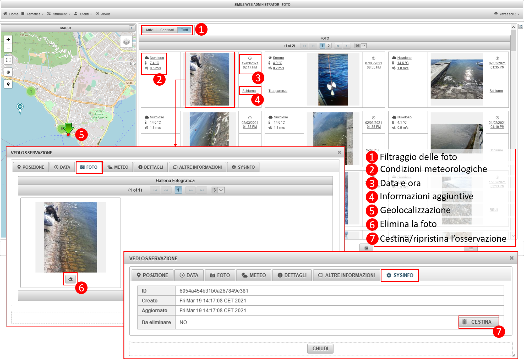
Task: Select FOTO tab in first dialog
Action: 89,167
